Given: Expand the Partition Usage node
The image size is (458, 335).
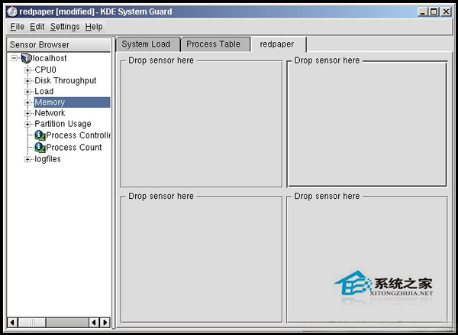Looking at the screenshot, I should pos(27,125).
